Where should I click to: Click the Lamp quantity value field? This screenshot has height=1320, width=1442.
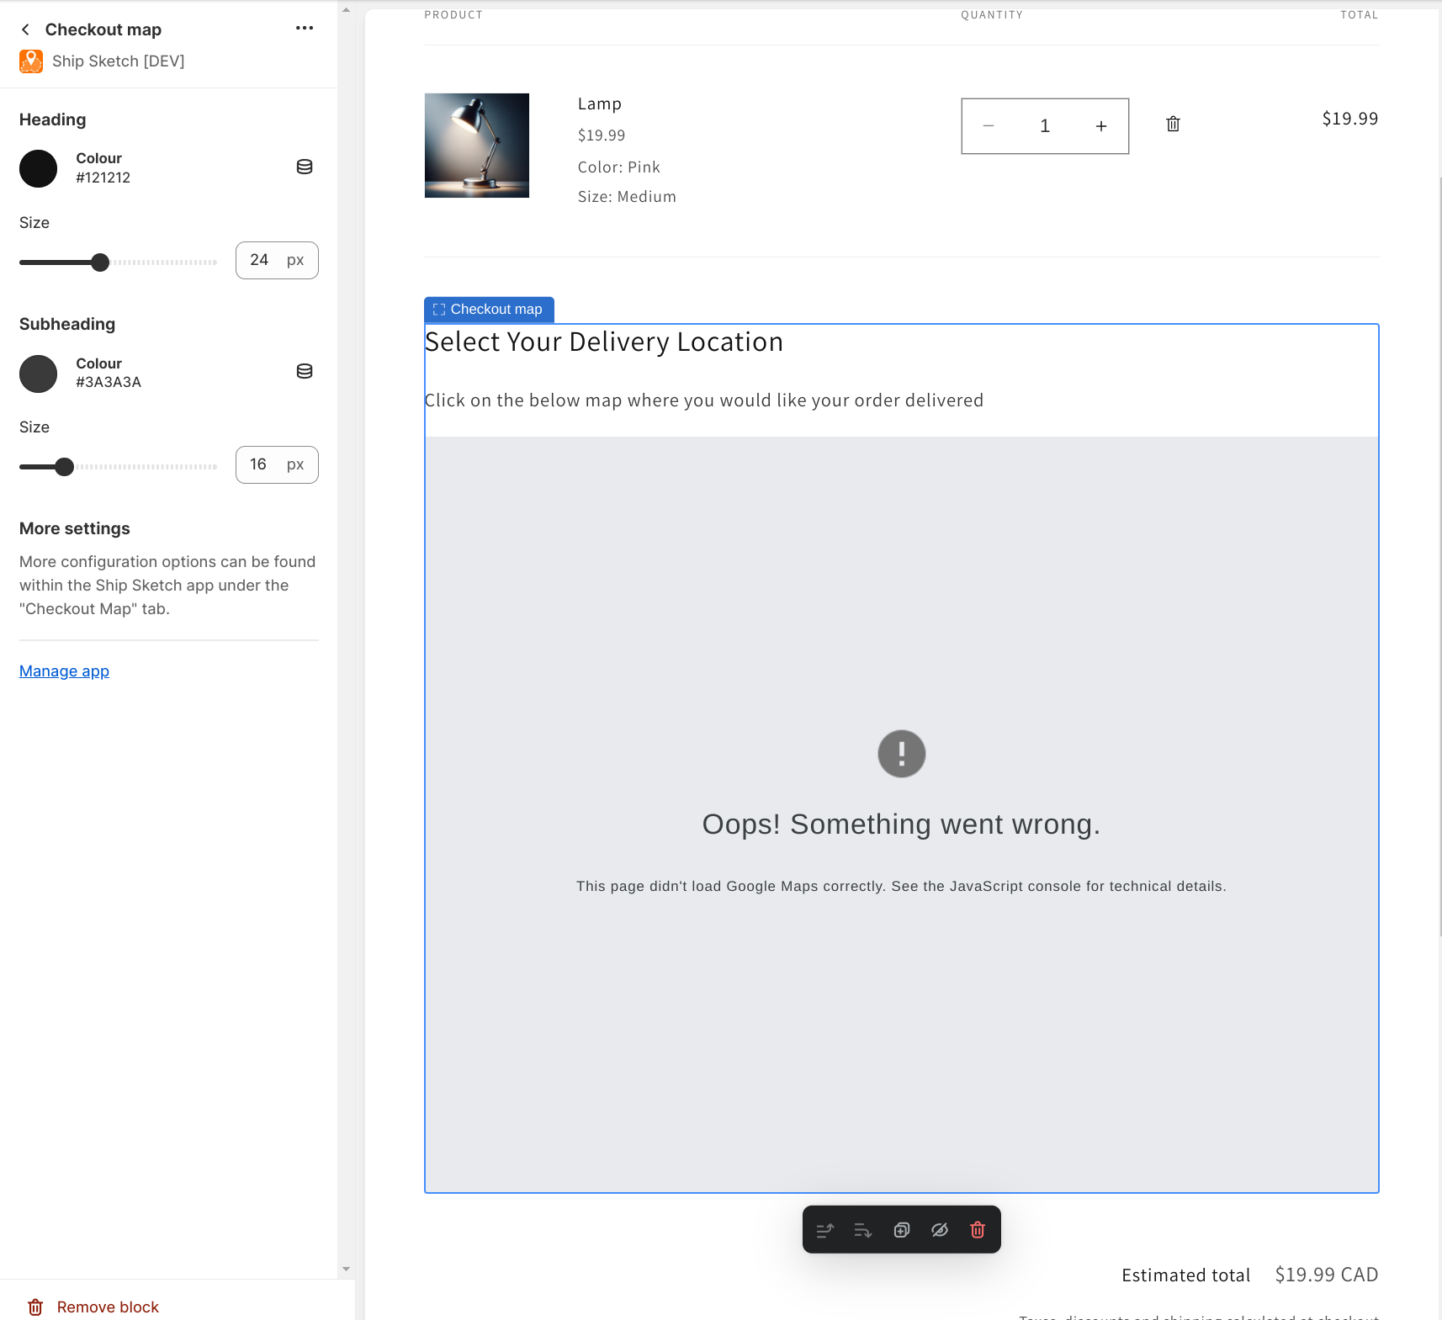(1045, 126)
